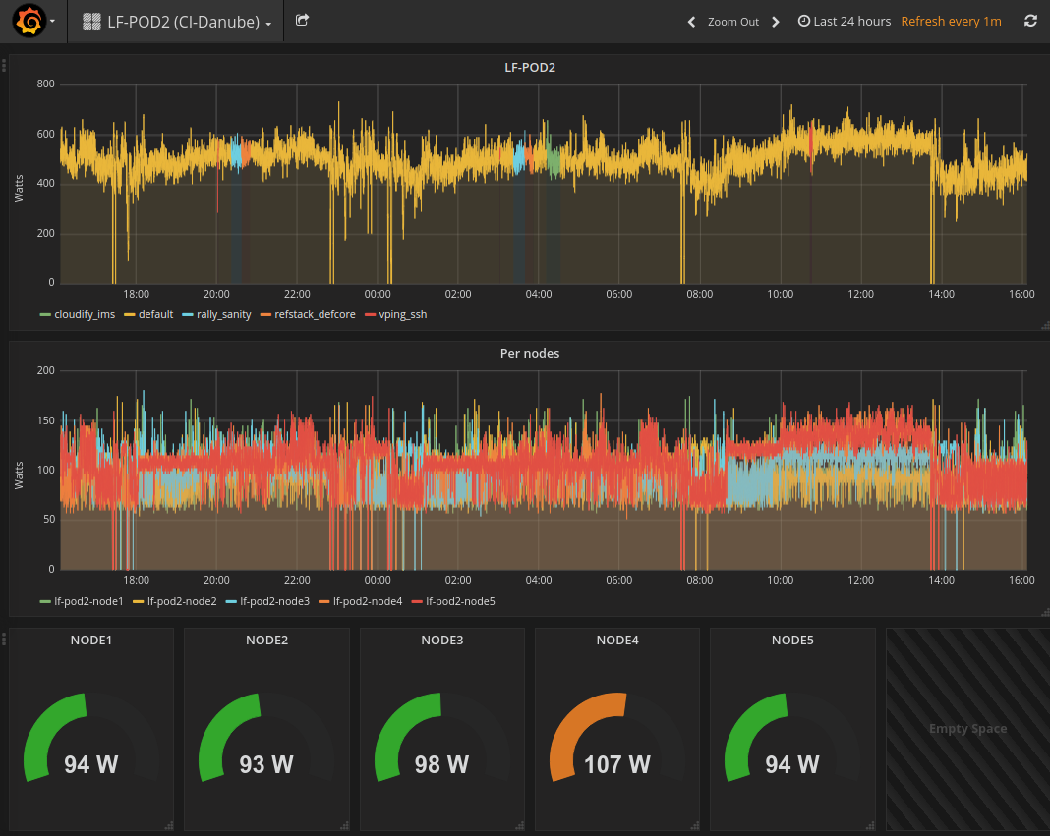Click Refresh every 1m link
The width and height of the screenshot is (1050, 836).
(x=951, y=22)
